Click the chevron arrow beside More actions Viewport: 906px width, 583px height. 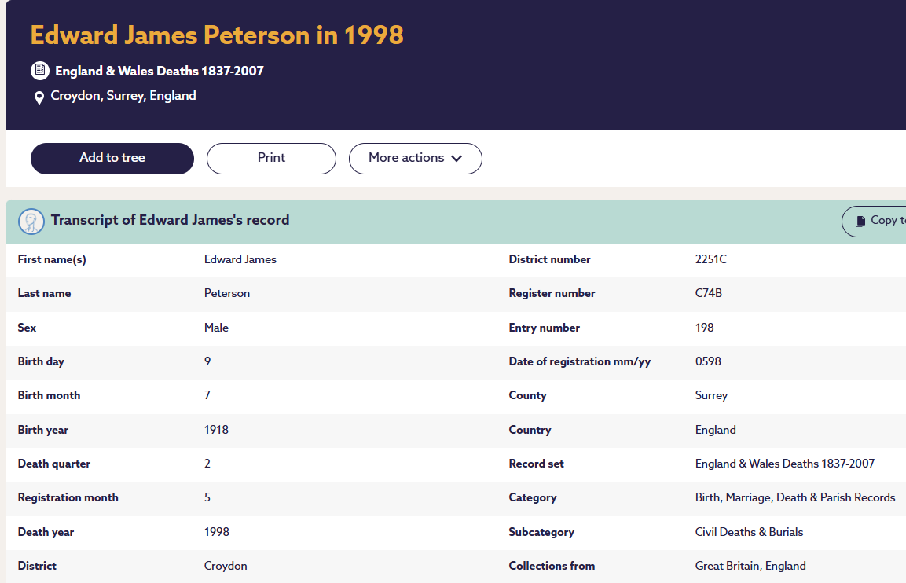tap(457, 158)
